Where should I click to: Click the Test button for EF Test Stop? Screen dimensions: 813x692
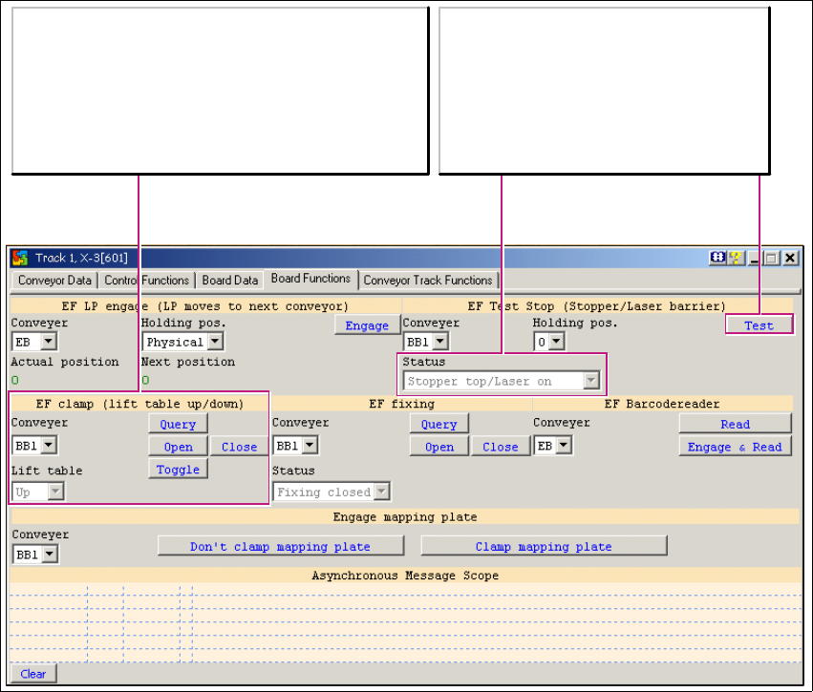(759, 325)
